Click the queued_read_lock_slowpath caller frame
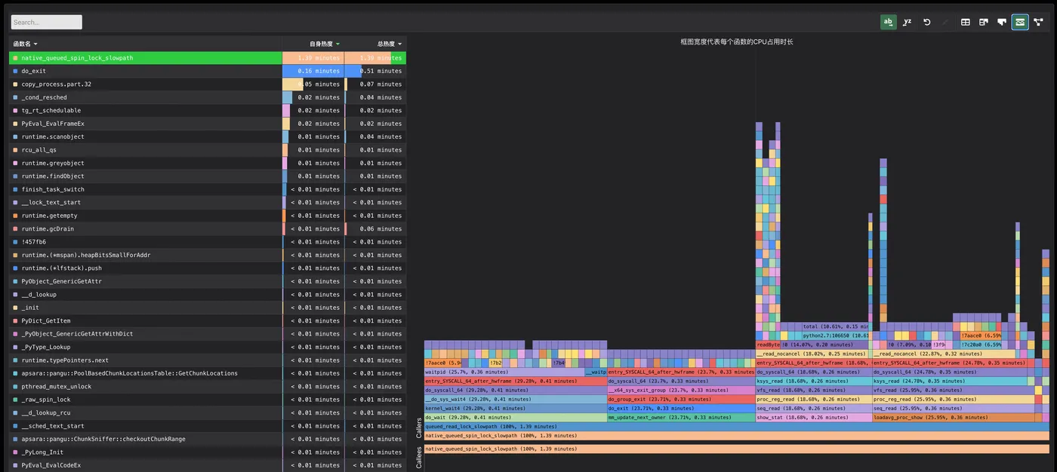 737,426
